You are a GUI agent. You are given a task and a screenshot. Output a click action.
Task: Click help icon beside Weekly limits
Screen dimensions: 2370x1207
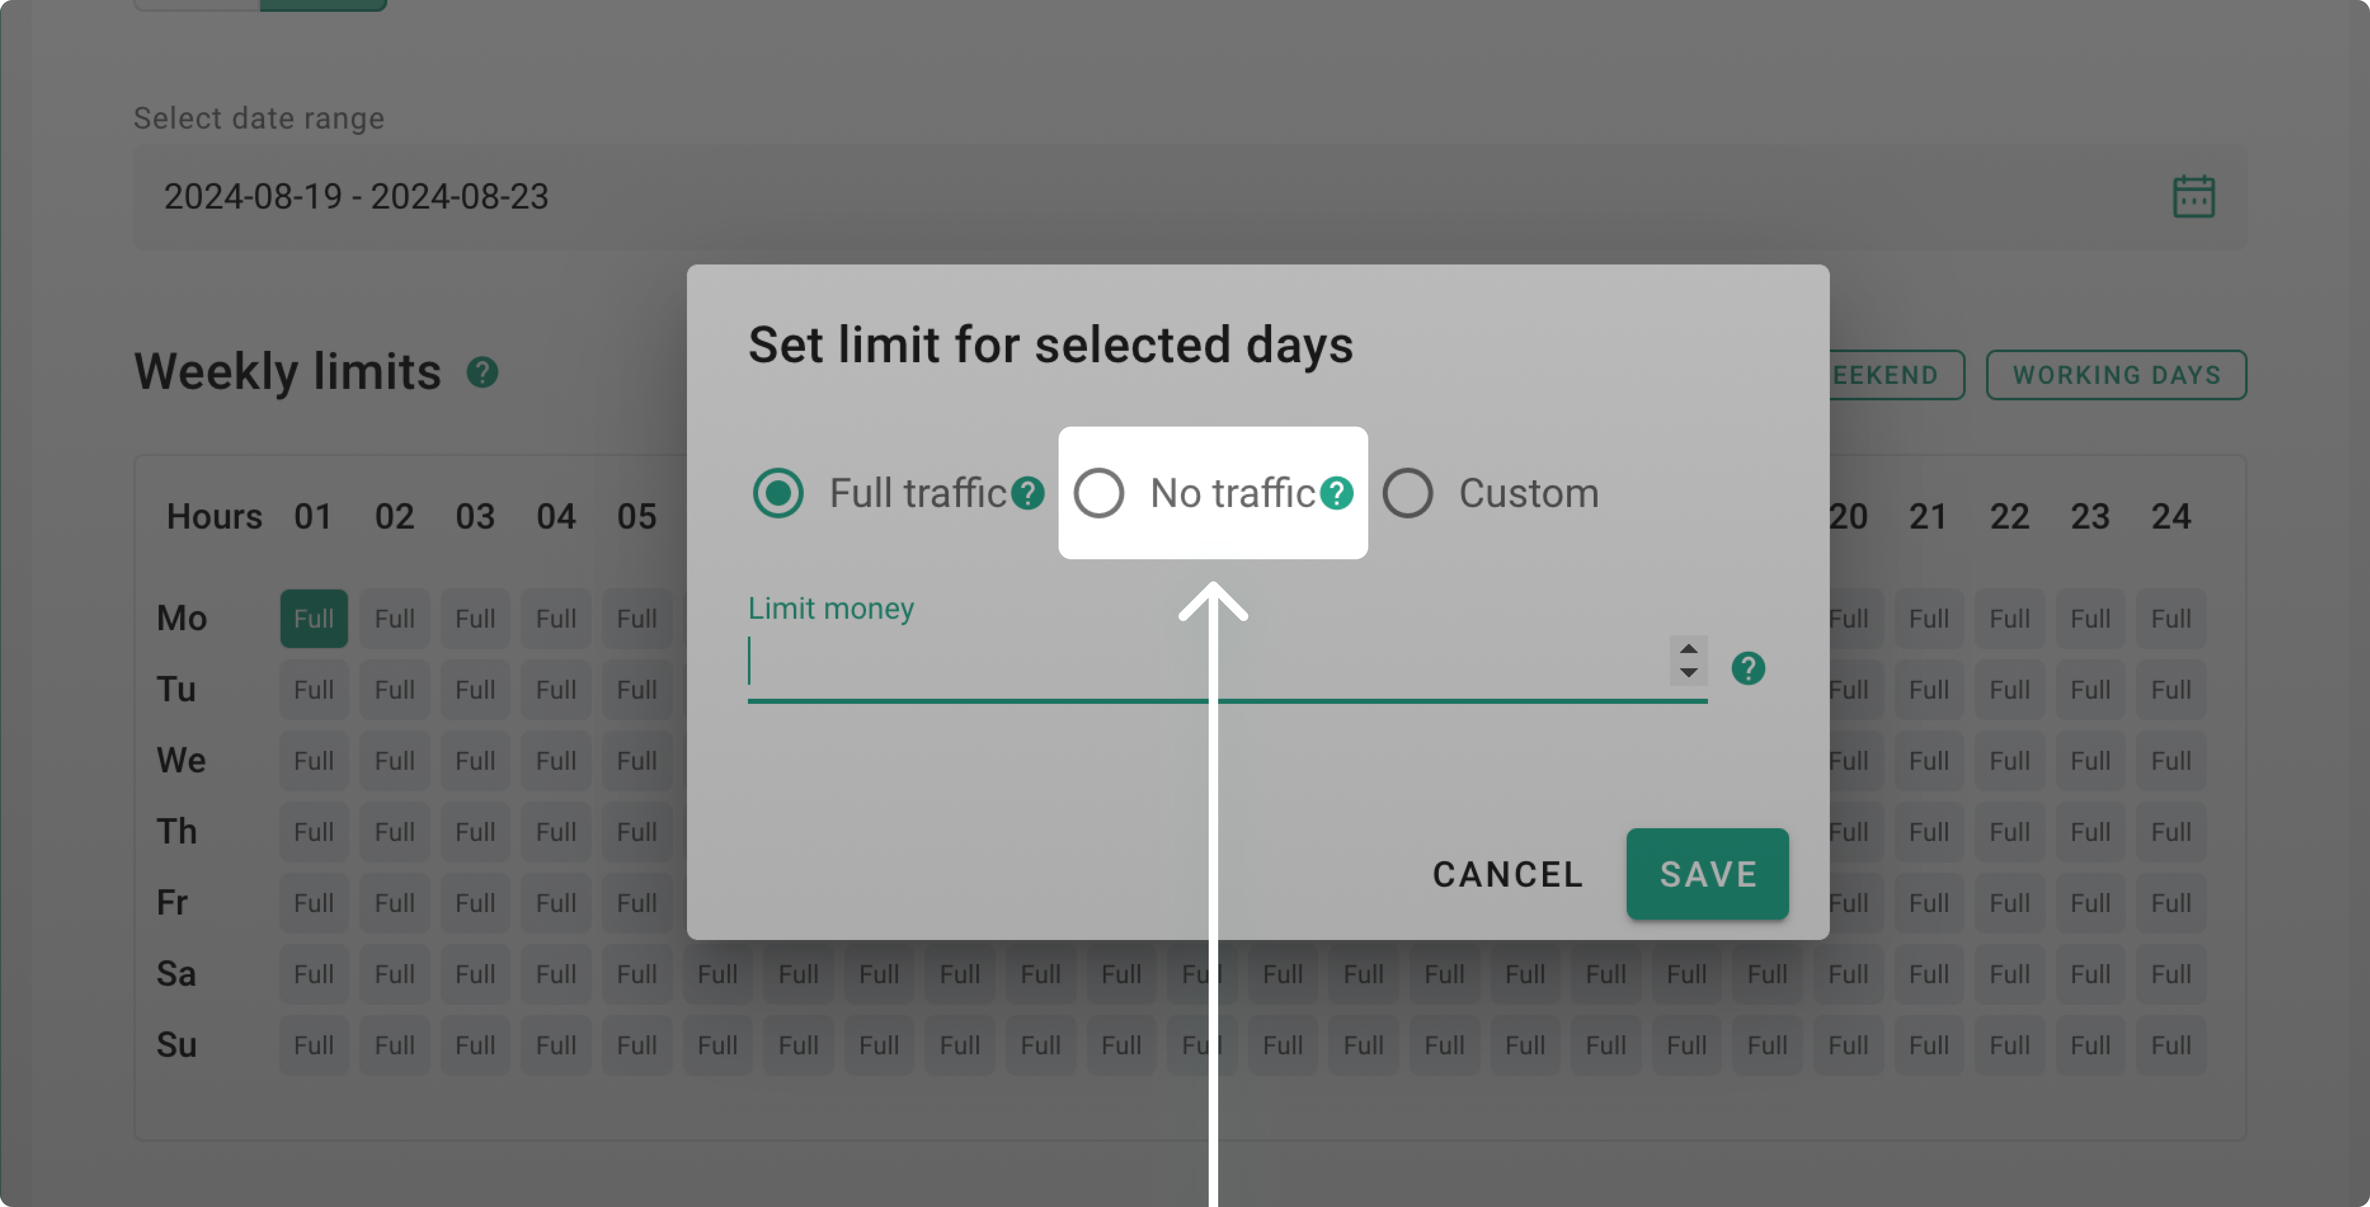click(x=482, y=372)
